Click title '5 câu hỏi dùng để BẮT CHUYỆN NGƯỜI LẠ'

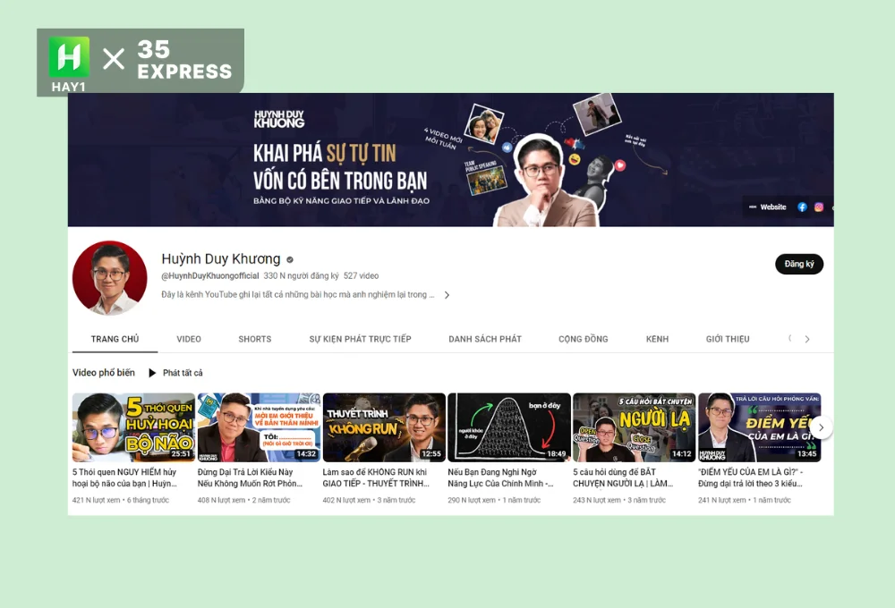pyautogui.click(x=623, y=477)
